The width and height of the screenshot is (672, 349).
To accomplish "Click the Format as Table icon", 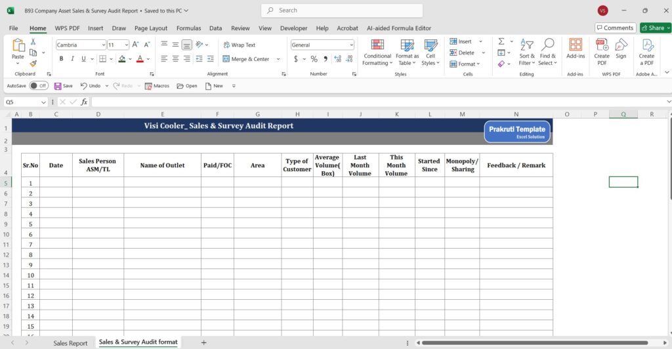I will click(407, 52).
